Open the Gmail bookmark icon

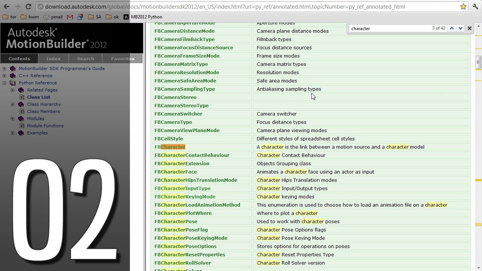point(70,17)
